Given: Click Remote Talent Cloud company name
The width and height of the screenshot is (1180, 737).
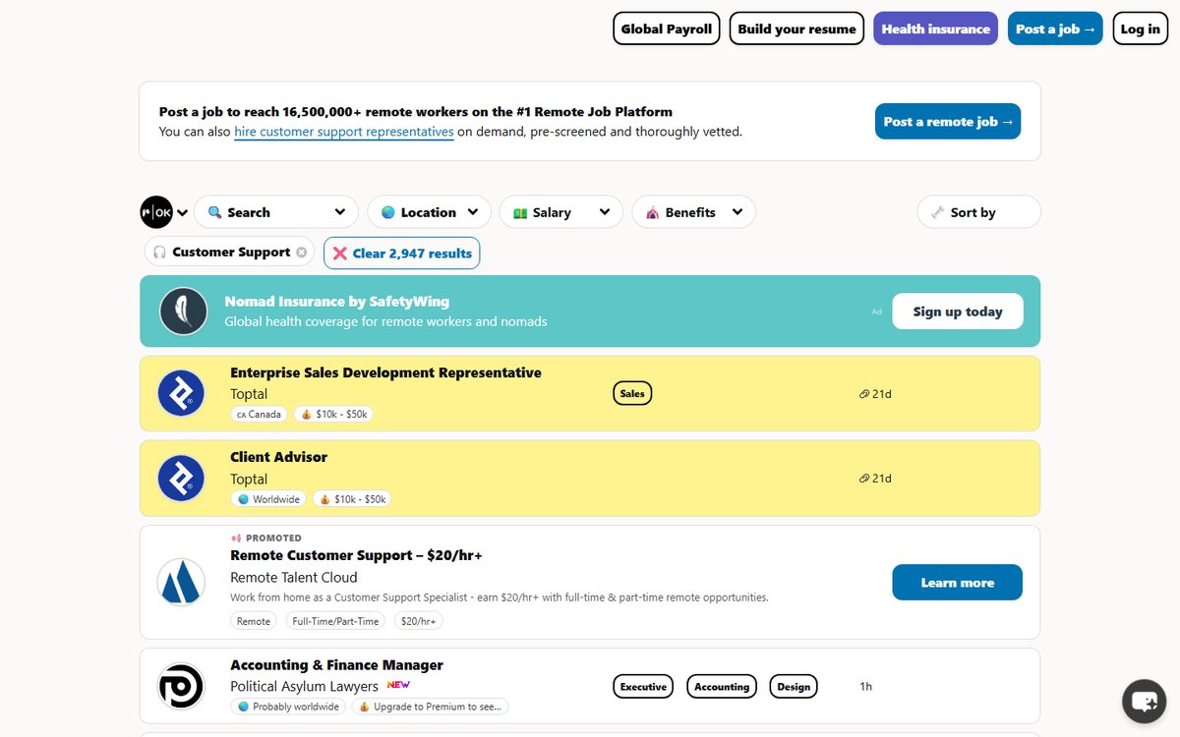Looking at the screenshot, I should [x=294, y=578].
